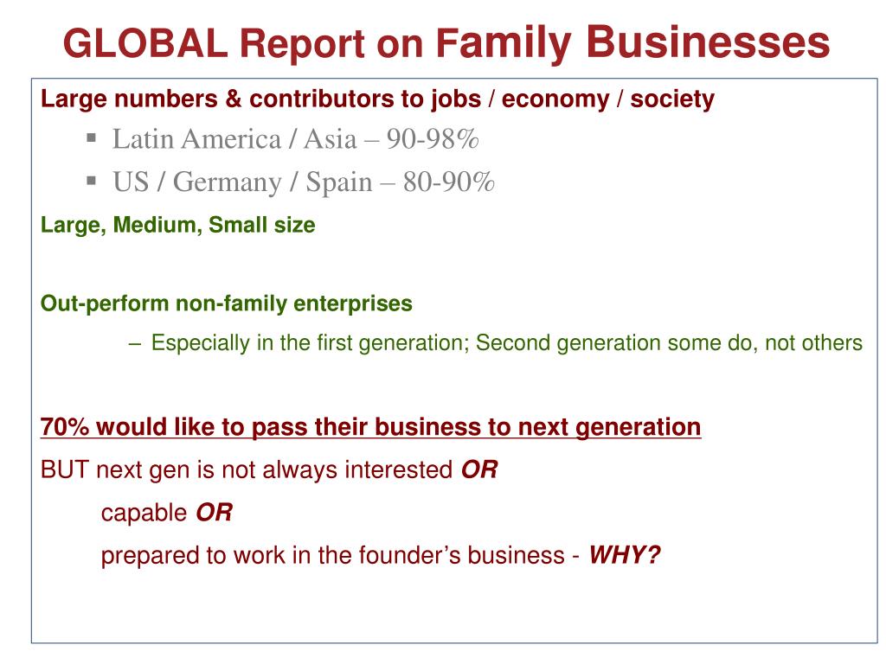This screenshot has width=886, height=664.
Task: Click the square bullet before Latin America
Action: coord(92,137)
